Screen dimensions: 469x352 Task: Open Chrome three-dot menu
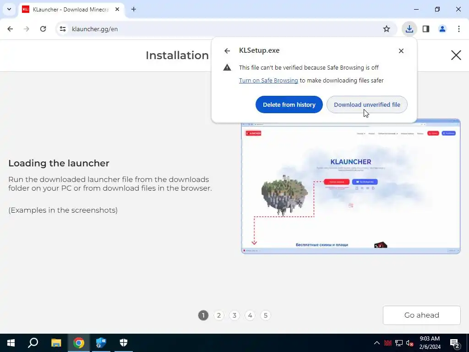point(459,29)
